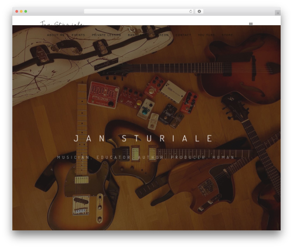Minimize window using the yellow button
Viewport: 293px width, 248px height.
(21, 12)
